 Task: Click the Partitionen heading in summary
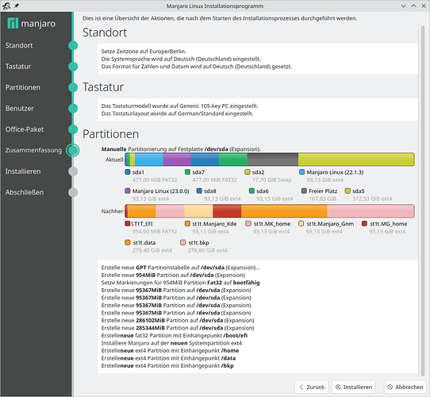click(111, 134)
